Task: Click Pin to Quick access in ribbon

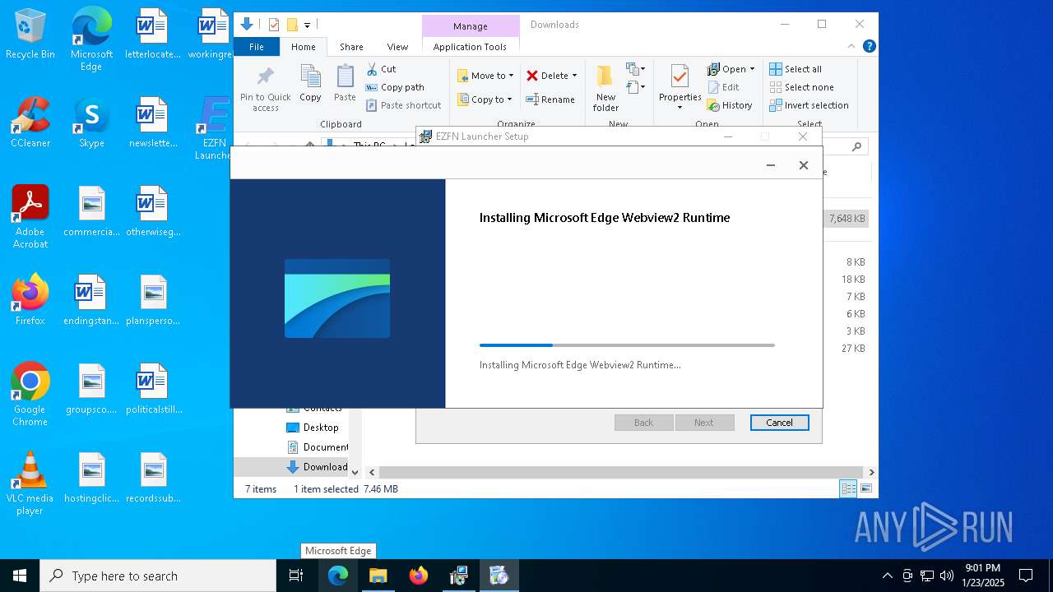Action: tap(265, 89)
